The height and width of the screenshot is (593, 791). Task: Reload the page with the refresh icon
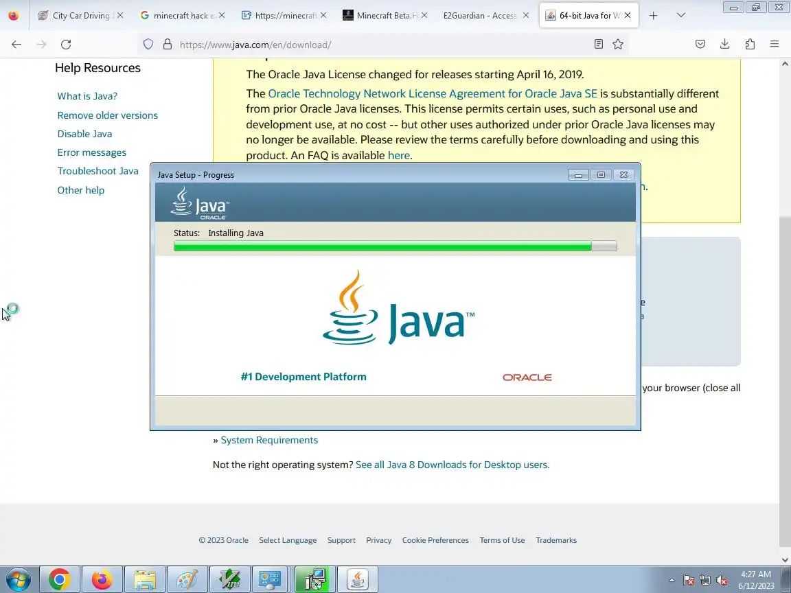[66, 45]
